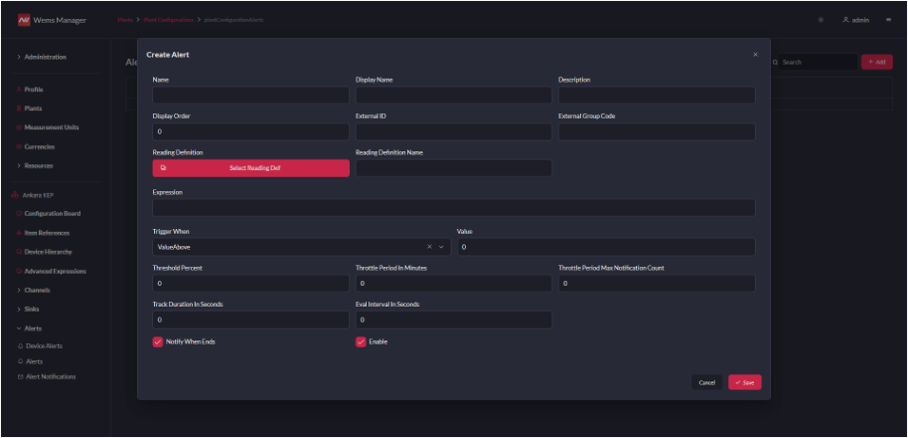
Task: Toggle the Enable checkbox
Action: tap(361, 342)
